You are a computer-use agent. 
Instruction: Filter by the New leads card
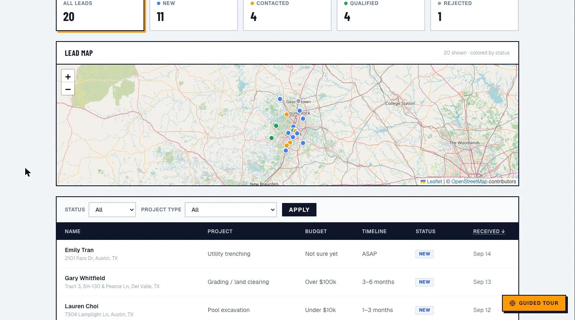coord(194,15)
